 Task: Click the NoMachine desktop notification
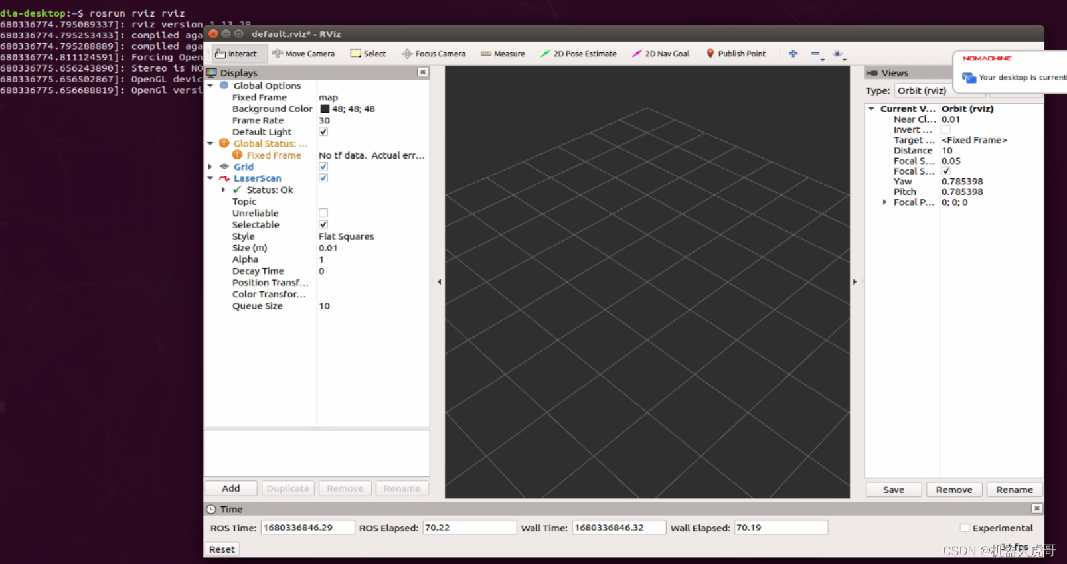point(1010,72)
